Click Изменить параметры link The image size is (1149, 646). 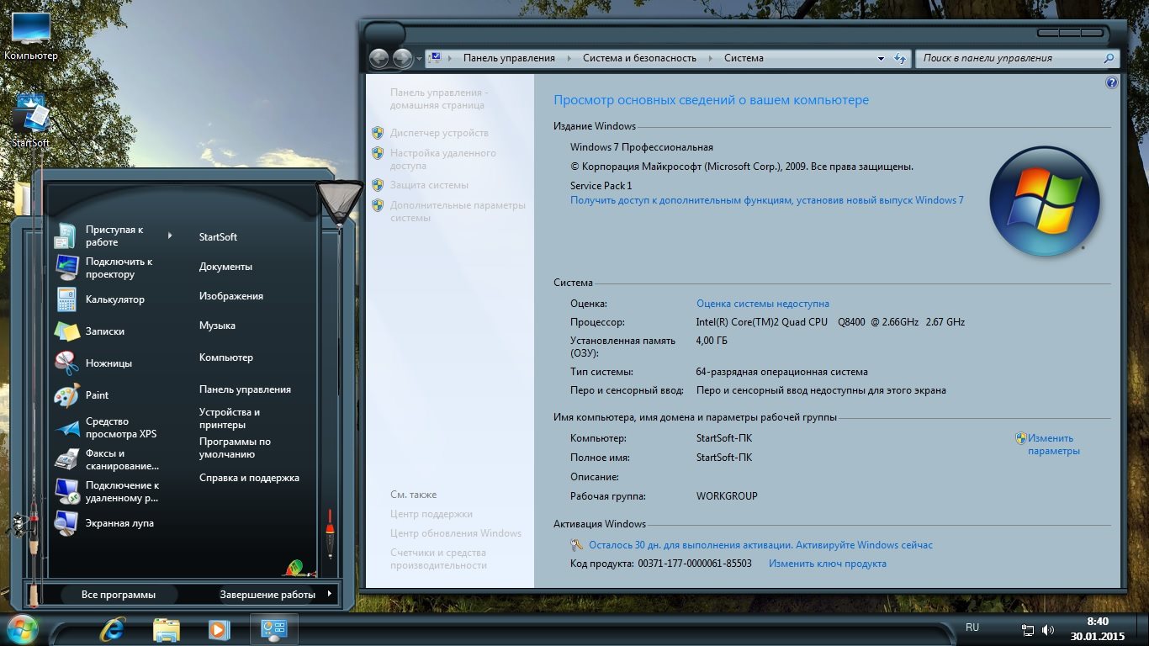click(1053, 444)
